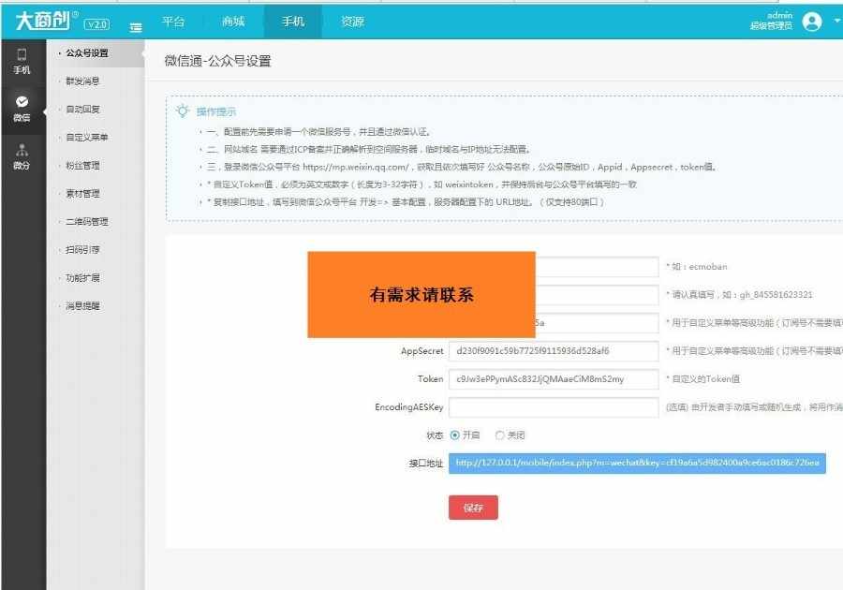Viewport: 843px width, 590px height.
Task: Click the 原始ID field near gh_ hint
Action: (597, 294)
